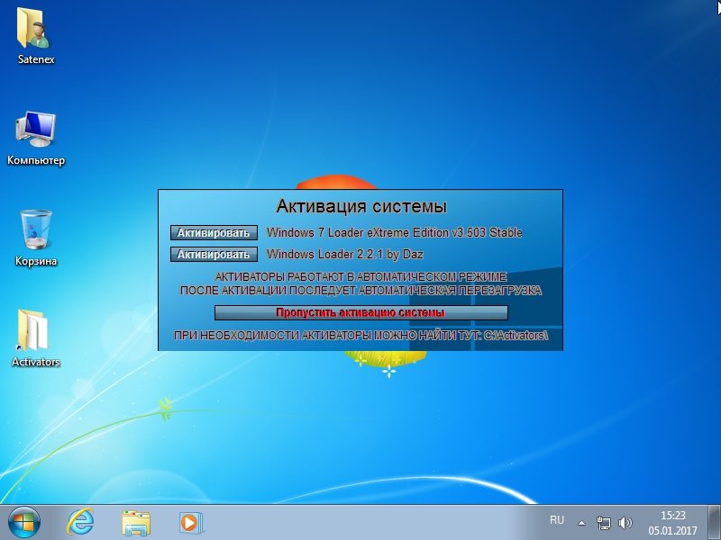Activate using Windows 7 Loader eXtreme Edition
The height and width of the screenshot is (540, 721).
(x=214, y=233)
